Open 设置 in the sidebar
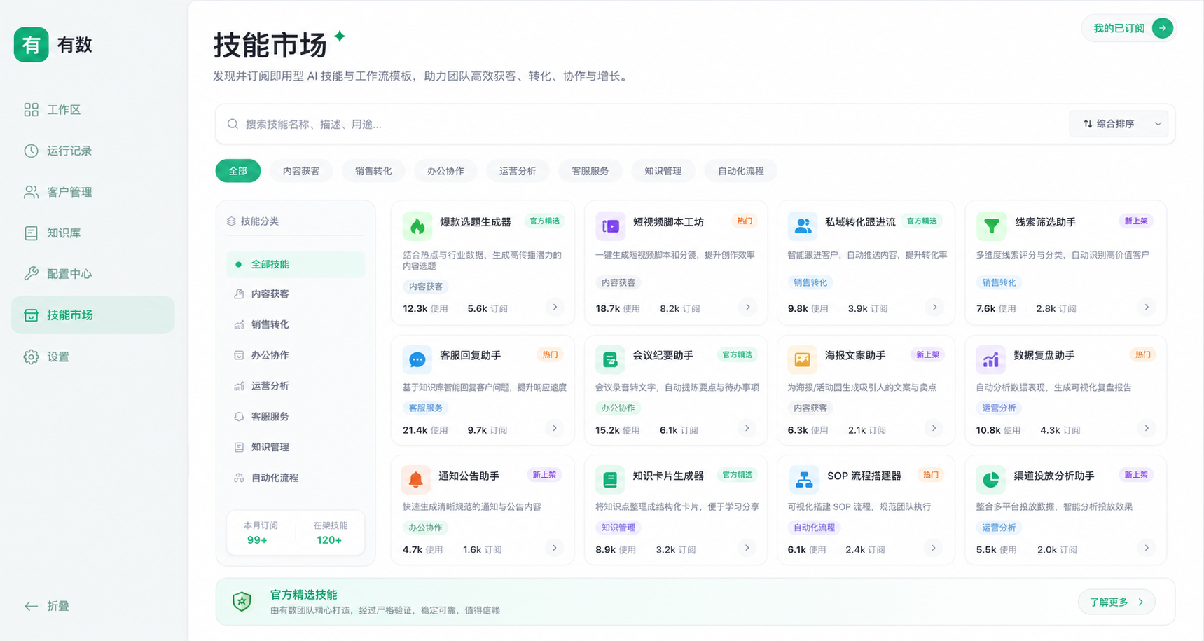This screenshot has width=1204, height=641. (93, 357)
